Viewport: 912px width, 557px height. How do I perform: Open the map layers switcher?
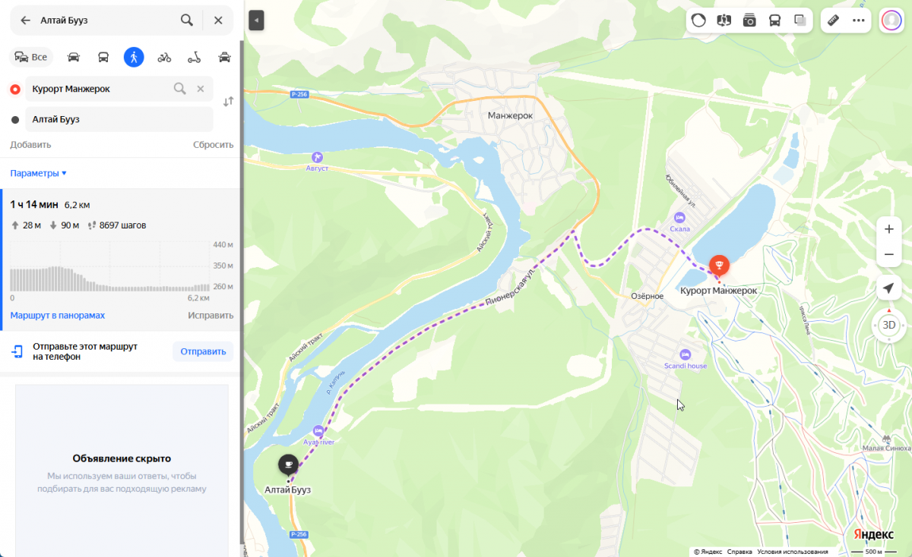pos(800,20)
